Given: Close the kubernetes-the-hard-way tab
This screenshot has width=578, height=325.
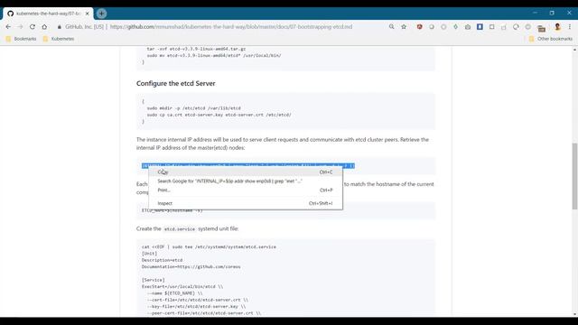Looking at the screenshot, I should point(88,14).
